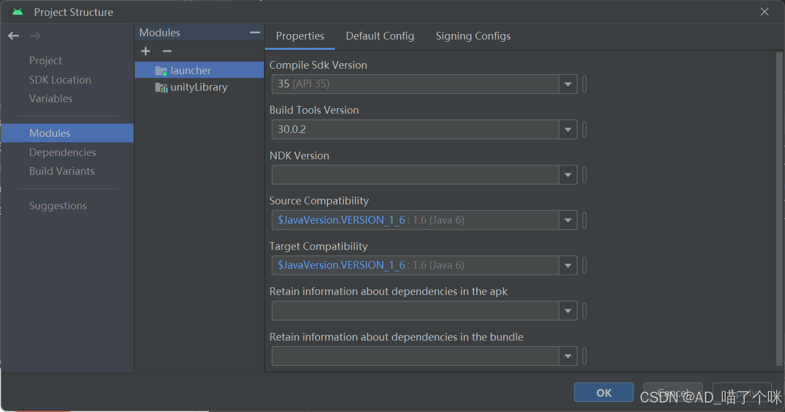Open the Signing Configs tab
The image size is (785, 412).
[x=473, y=36]
